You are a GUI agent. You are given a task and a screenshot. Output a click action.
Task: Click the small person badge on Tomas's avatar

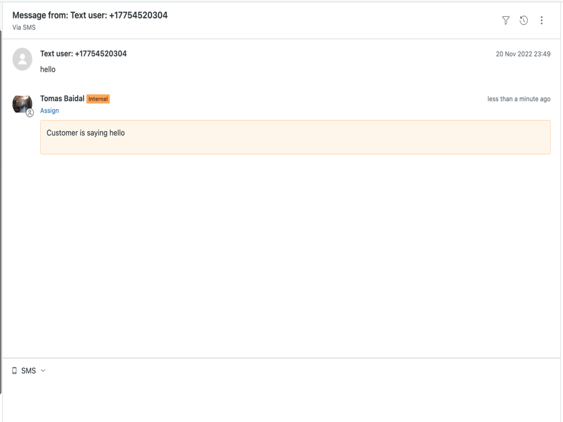coord(30,113)
